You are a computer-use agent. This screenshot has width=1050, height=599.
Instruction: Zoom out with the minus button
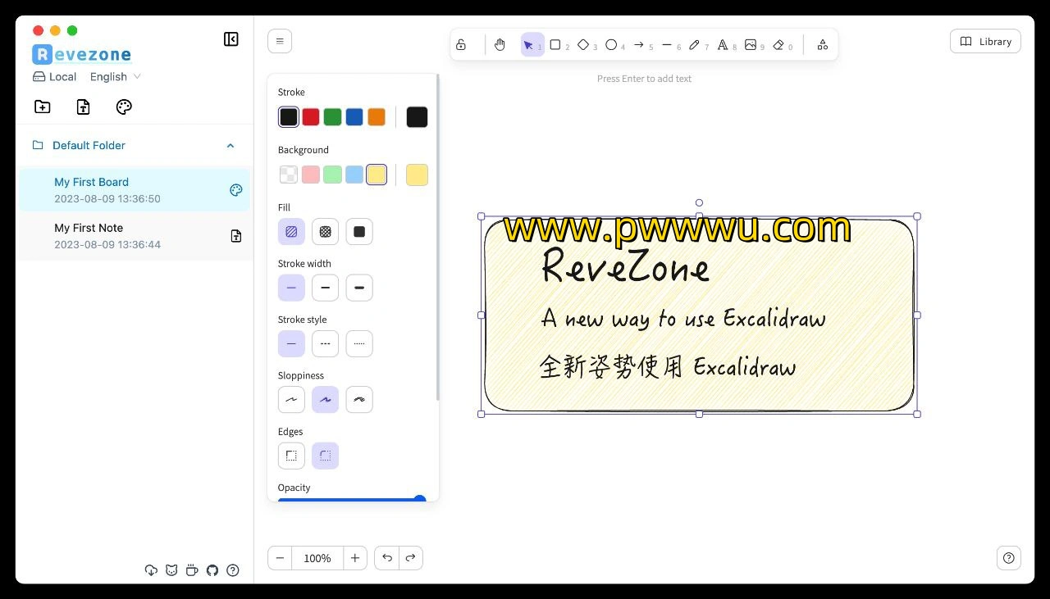pyautogui.click(x=280, y=558)
